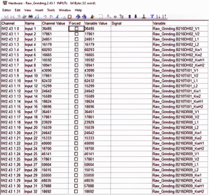
Task: Toggle Forced checkbox for Input 2
Action: point(76,34)
